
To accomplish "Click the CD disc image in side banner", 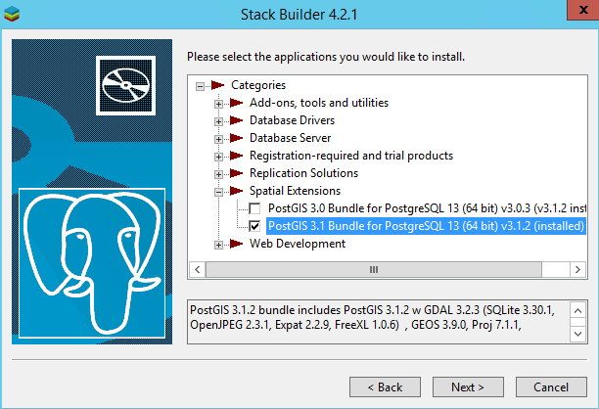I will pyautogui.click(x=125, y=85).
